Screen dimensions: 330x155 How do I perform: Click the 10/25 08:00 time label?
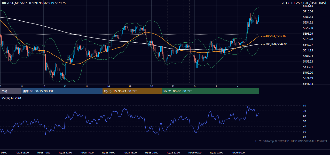22,153
